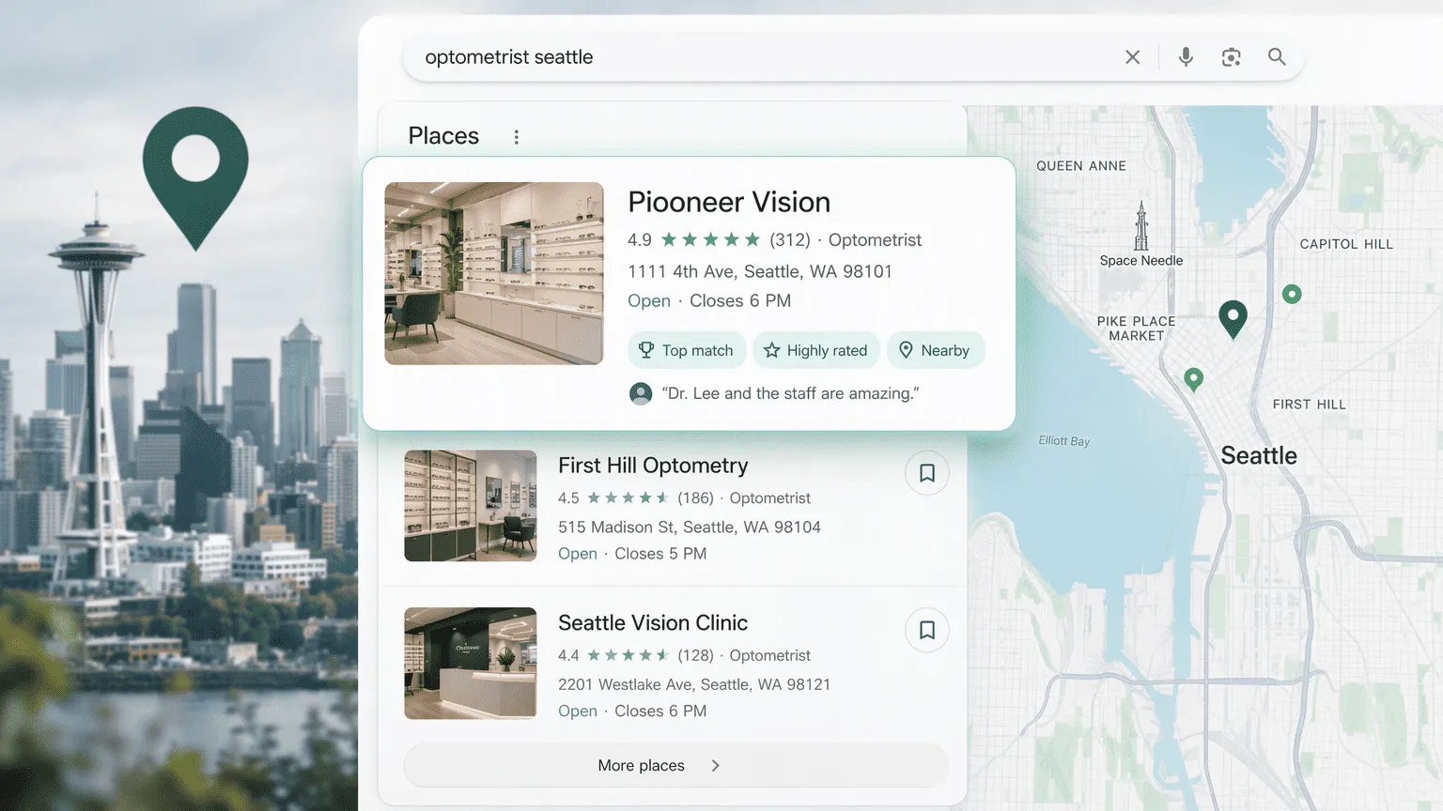Click the Dr. Lee and the staff review quote
1443x811 pixels.
(x=790, y=393)
